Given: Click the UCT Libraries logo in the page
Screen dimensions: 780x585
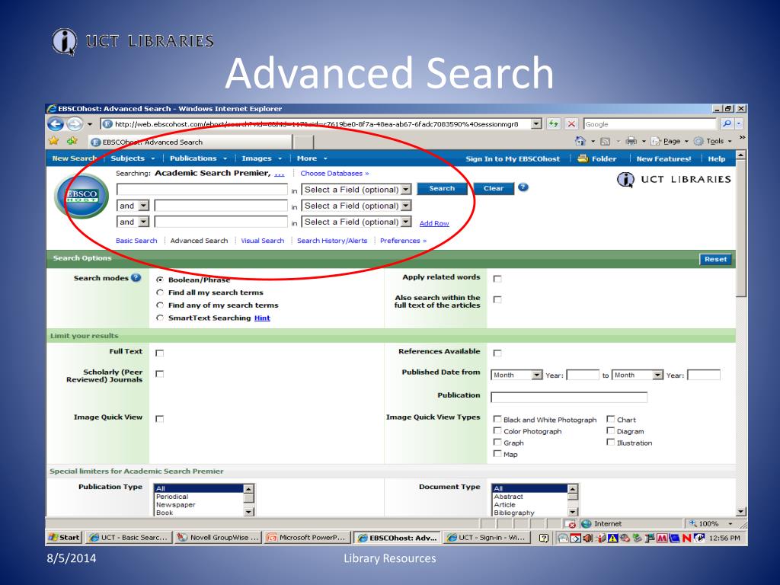Looking at the screenshot, I should point(674,179).
